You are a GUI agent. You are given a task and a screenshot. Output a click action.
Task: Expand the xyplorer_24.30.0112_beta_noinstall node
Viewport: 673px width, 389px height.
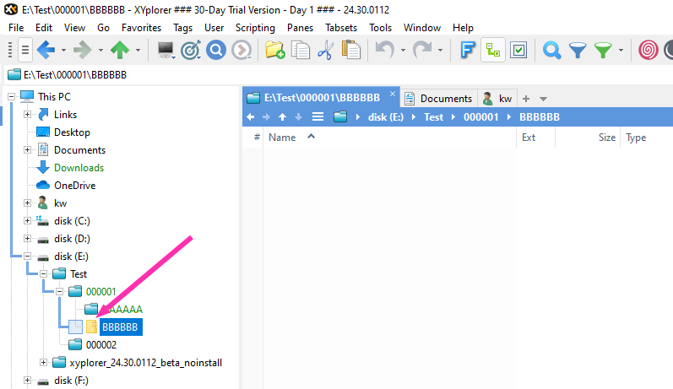43,362
